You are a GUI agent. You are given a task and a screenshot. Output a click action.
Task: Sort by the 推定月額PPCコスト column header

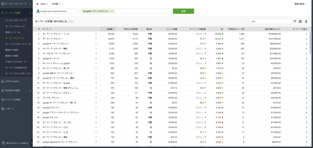264,29
